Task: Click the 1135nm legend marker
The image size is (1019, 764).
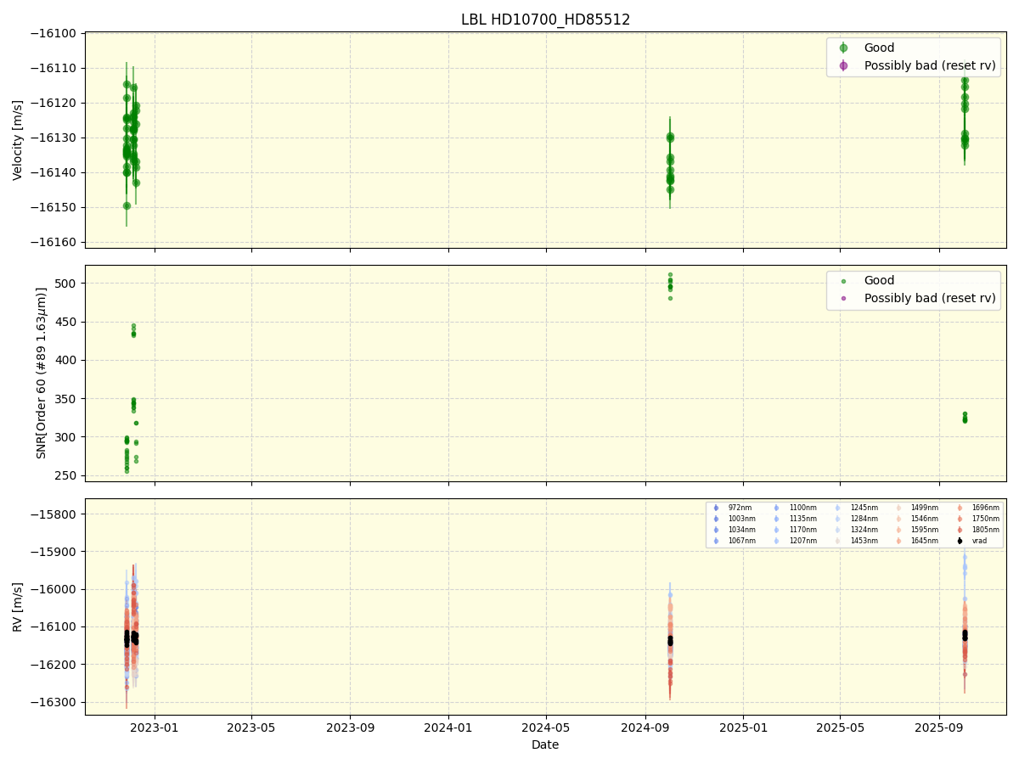Action: coord(776,519)
